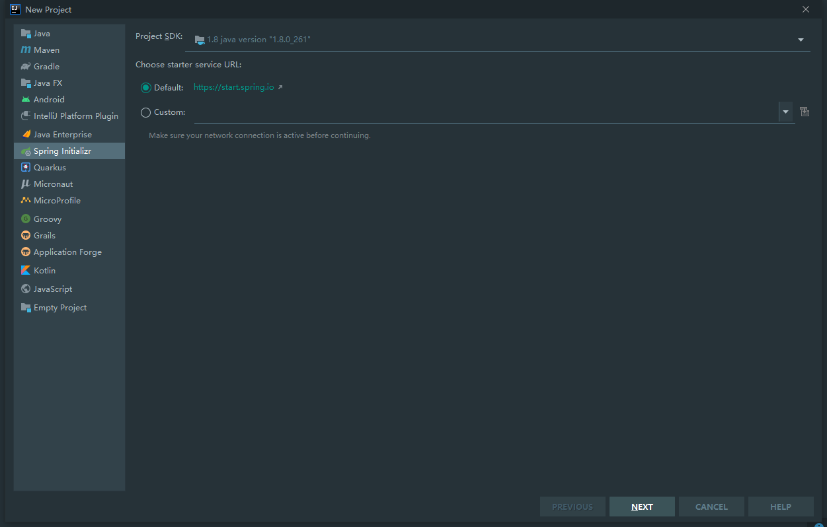Select the Spring Initializr icon
Viewport: 827px width, 527px height.
point(26,151)
